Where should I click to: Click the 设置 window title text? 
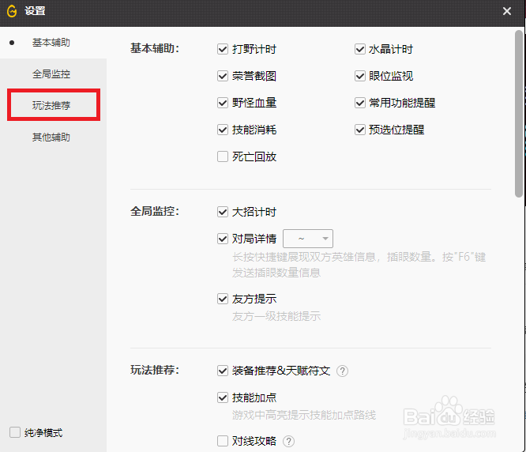tap(35, 11)
